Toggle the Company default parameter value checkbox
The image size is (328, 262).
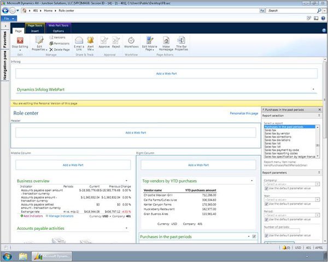coord(266,188)
